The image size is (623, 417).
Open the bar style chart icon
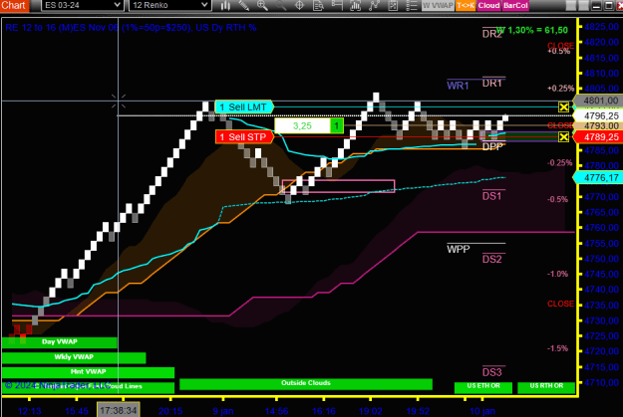tap(225, 5)
